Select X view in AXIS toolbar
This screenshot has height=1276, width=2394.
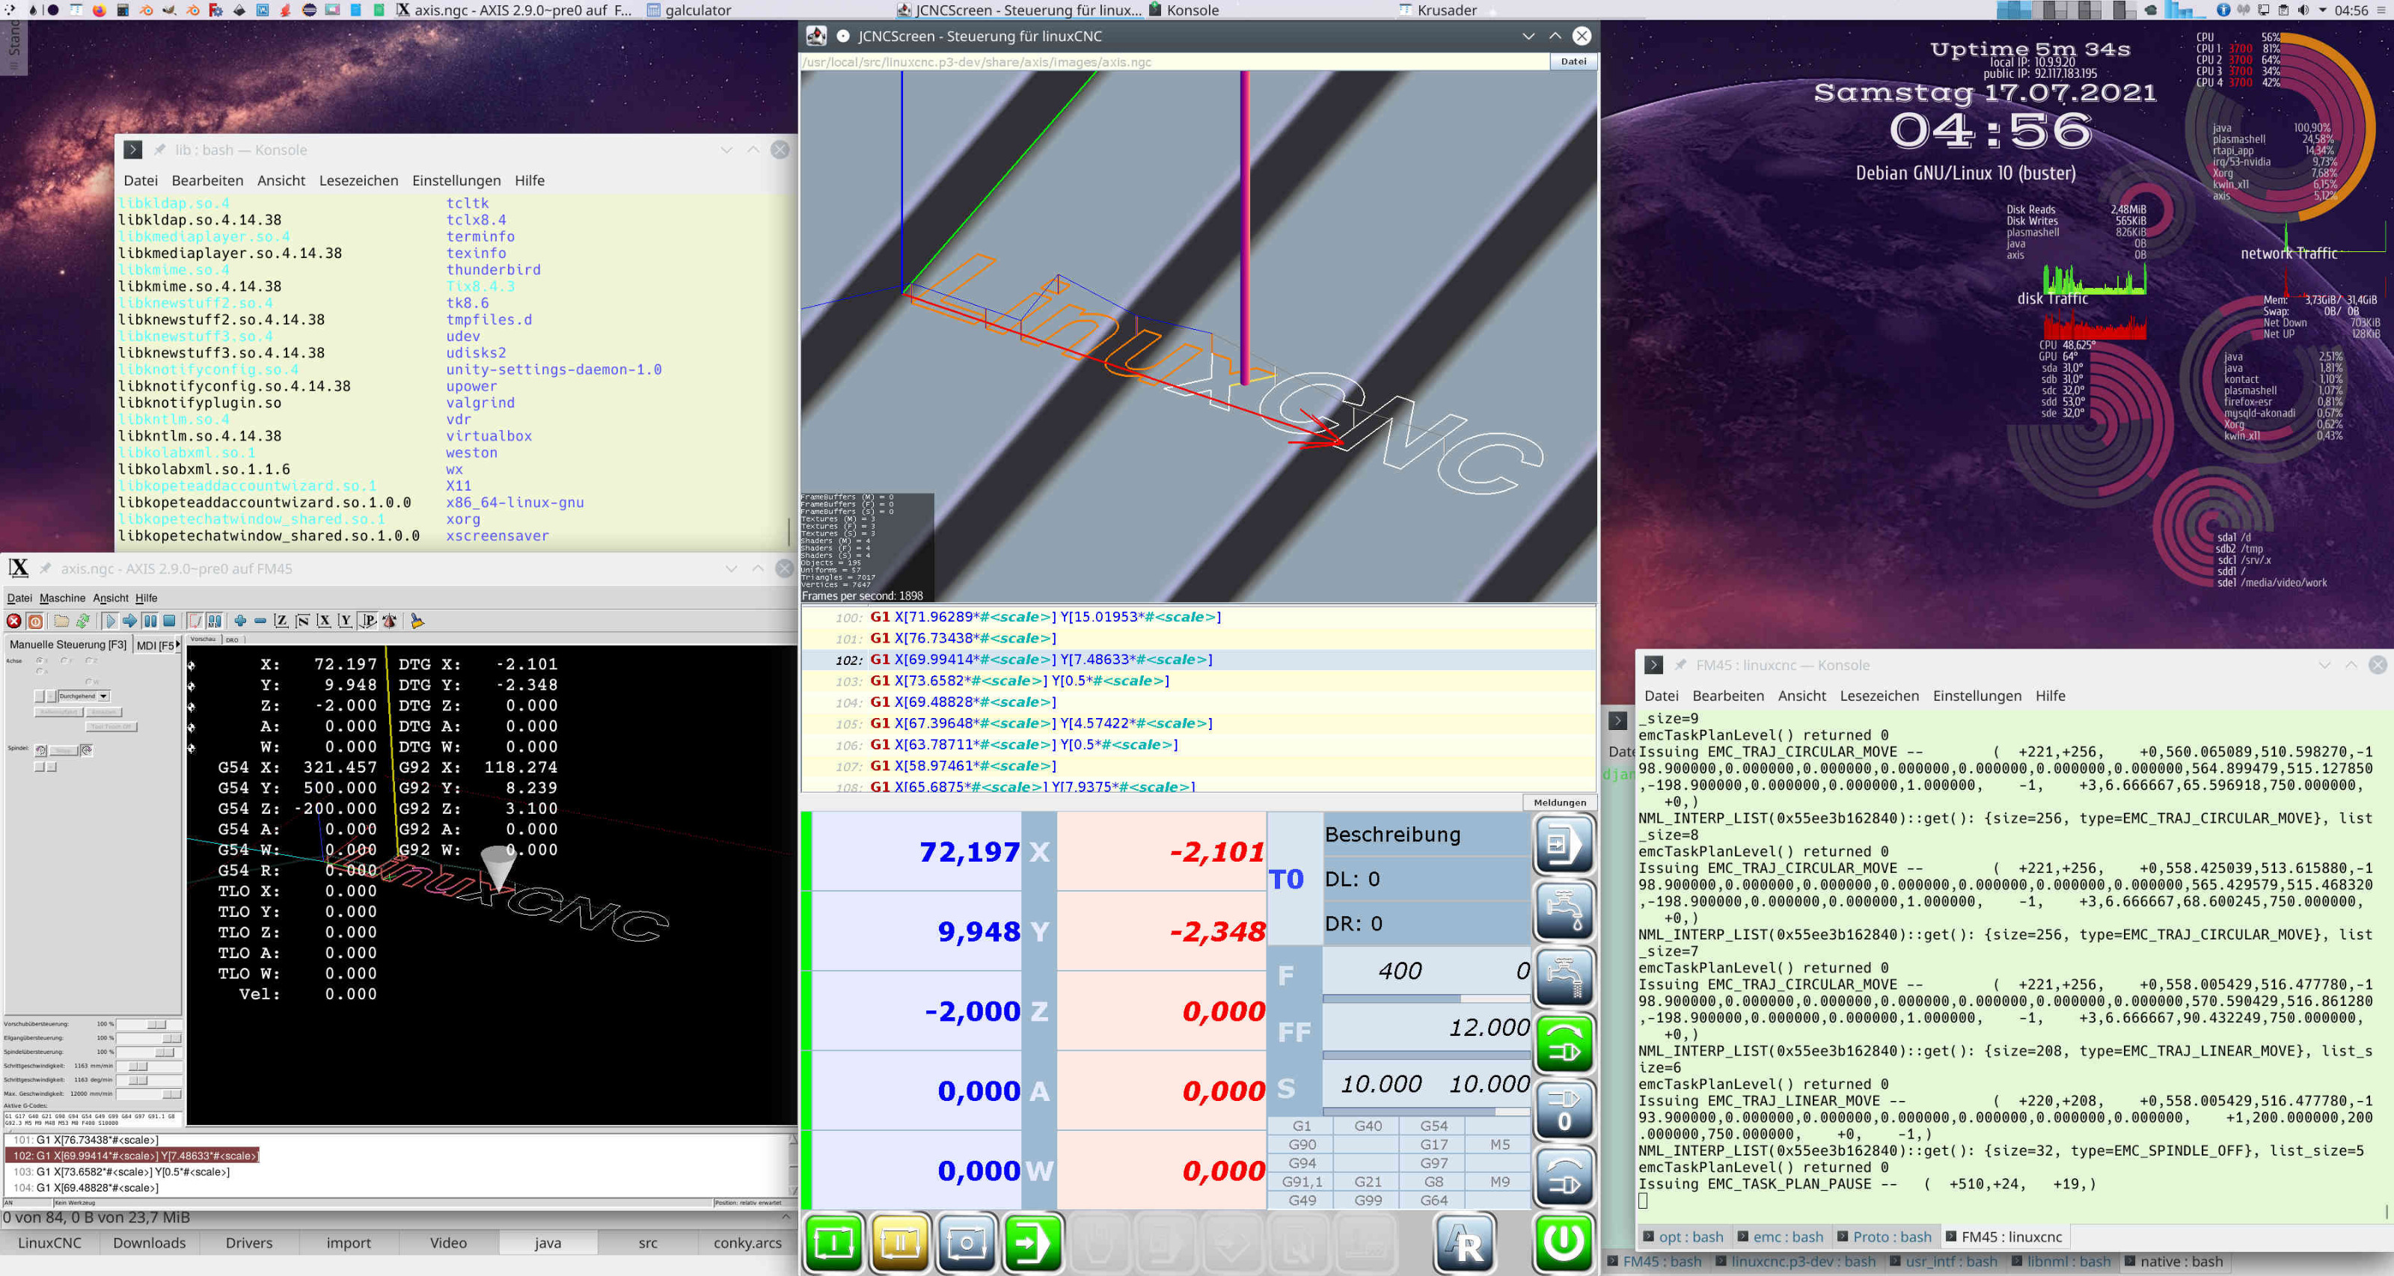click(x=323, y=621)
